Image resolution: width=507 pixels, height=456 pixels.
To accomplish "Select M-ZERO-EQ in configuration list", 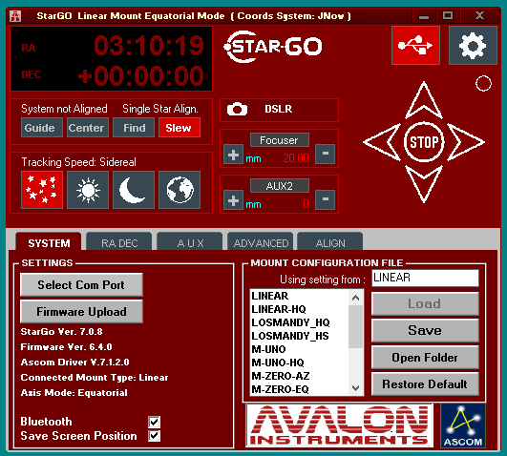I will (x=299, y=389).
